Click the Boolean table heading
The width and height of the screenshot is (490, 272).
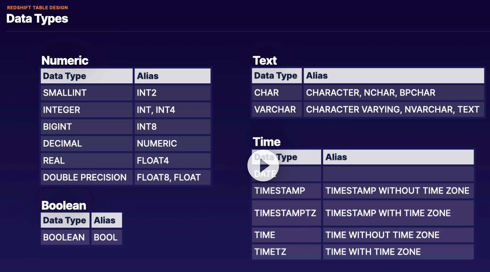(64, 206)
